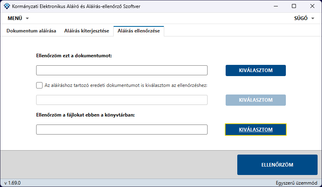The width and height of the screenshot is (322, 187).
Task: Select the Aláírás ellenőrzése tab
Action: pos(139,31)
